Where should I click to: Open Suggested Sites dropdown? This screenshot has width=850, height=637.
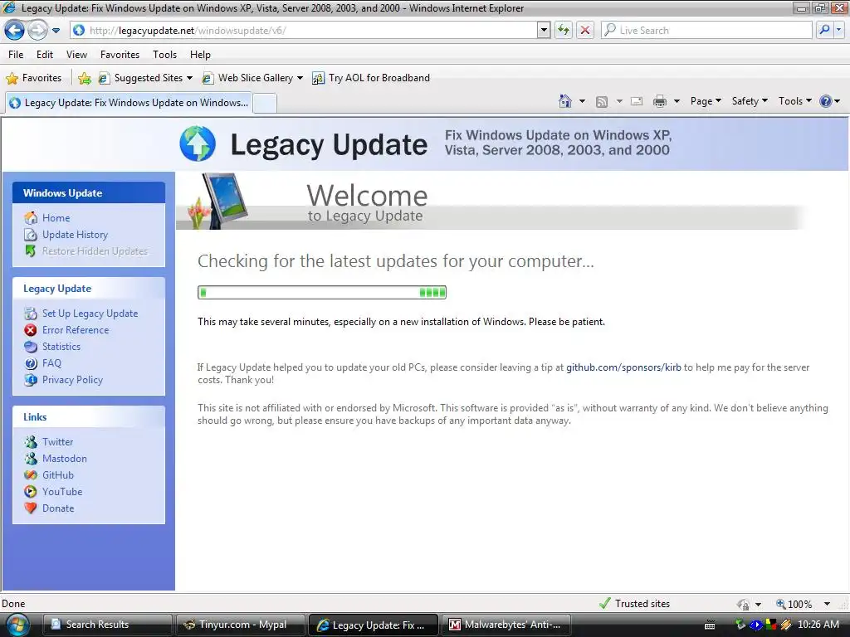145,78
